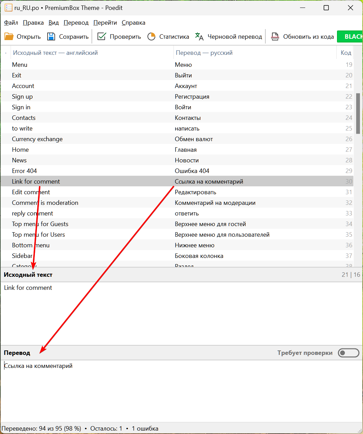This screenshot has width=363, height=434.
Task: Click the Poedit app icon in title bar
Action: click(x=8, y=8)
